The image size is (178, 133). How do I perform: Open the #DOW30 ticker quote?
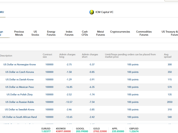pyautogui.click(x=63, y=130)
